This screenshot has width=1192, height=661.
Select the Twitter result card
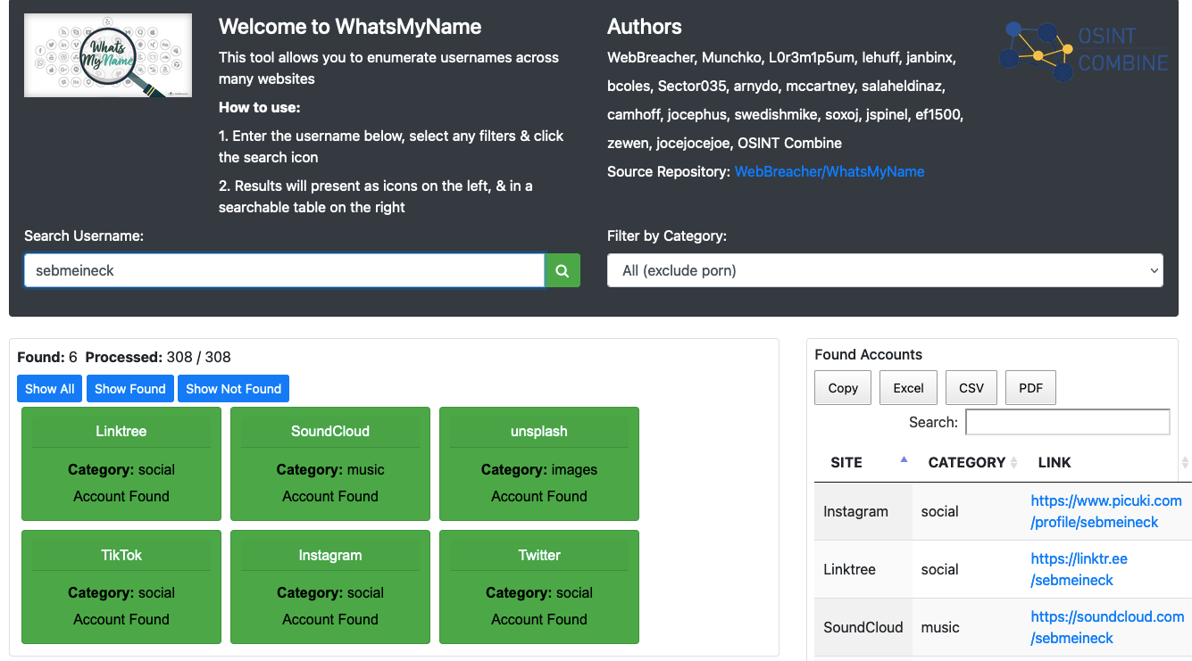(539, 587)
